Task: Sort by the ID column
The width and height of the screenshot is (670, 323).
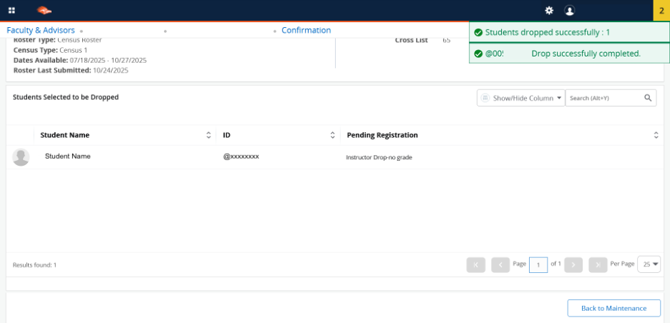Action: pos(332,135)
